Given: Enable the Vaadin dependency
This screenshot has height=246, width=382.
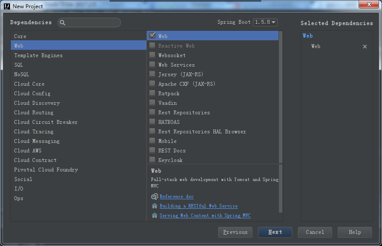Looking at the screenshot, I should coord(152,102).
